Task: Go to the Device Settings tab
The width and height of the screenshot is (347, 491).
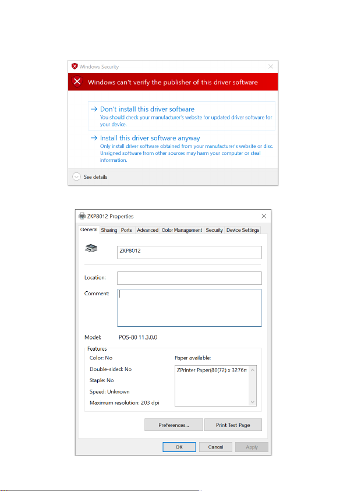Action: pos(243,230)
